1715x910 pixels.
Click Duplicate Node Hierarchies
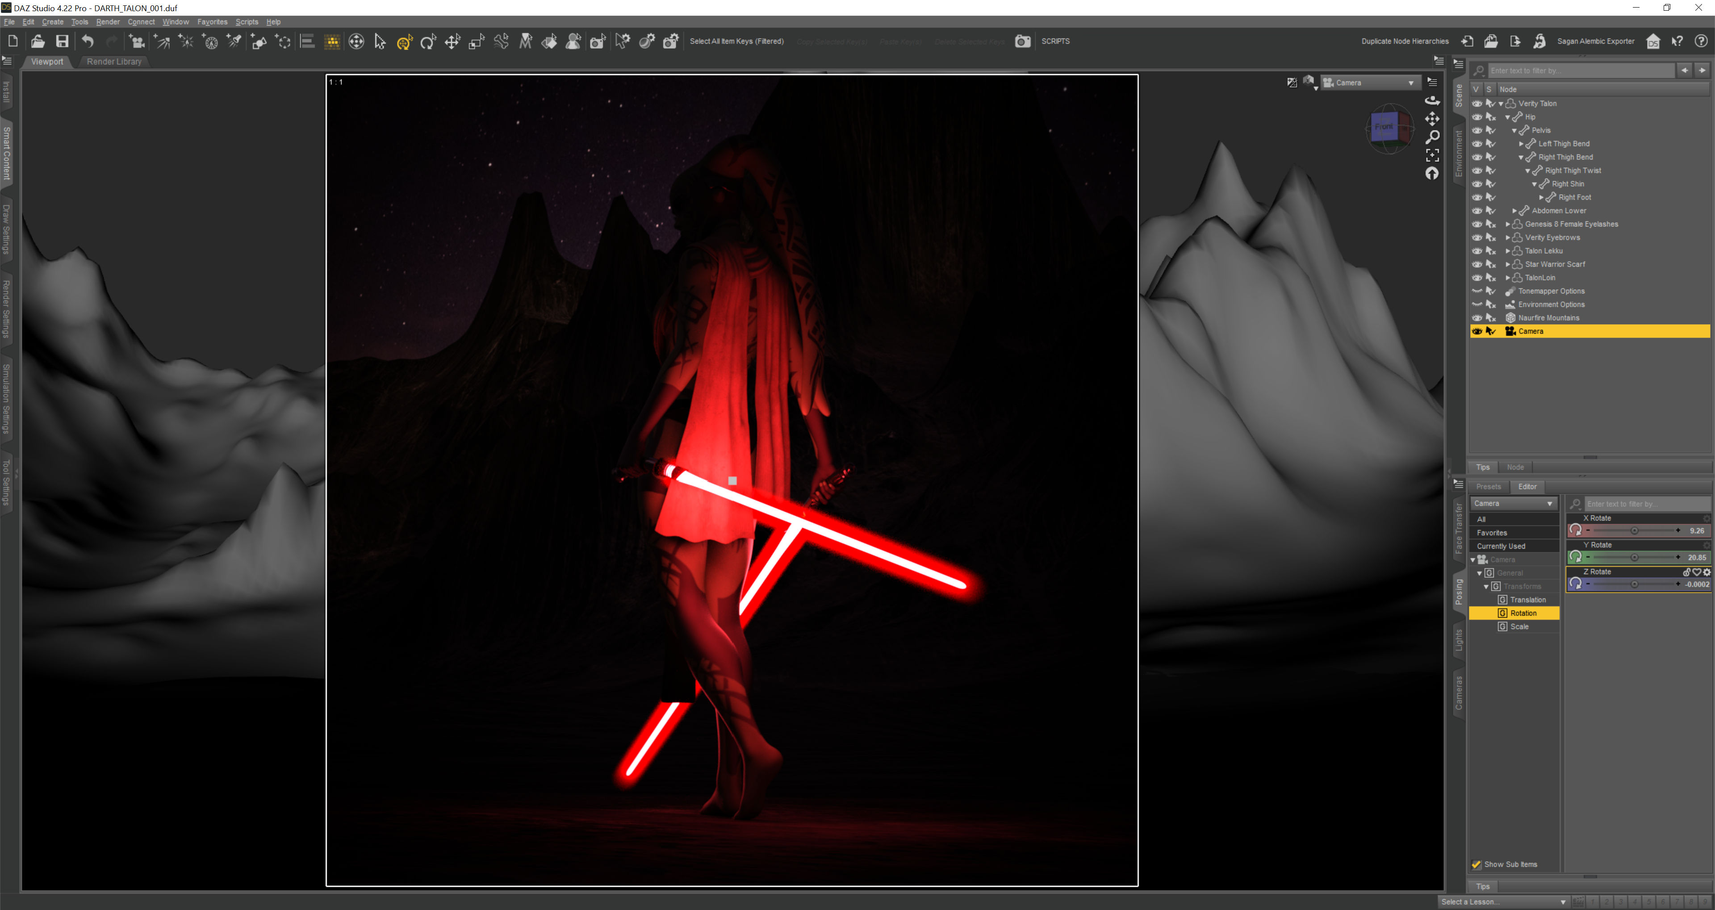tap(1405, 41)
